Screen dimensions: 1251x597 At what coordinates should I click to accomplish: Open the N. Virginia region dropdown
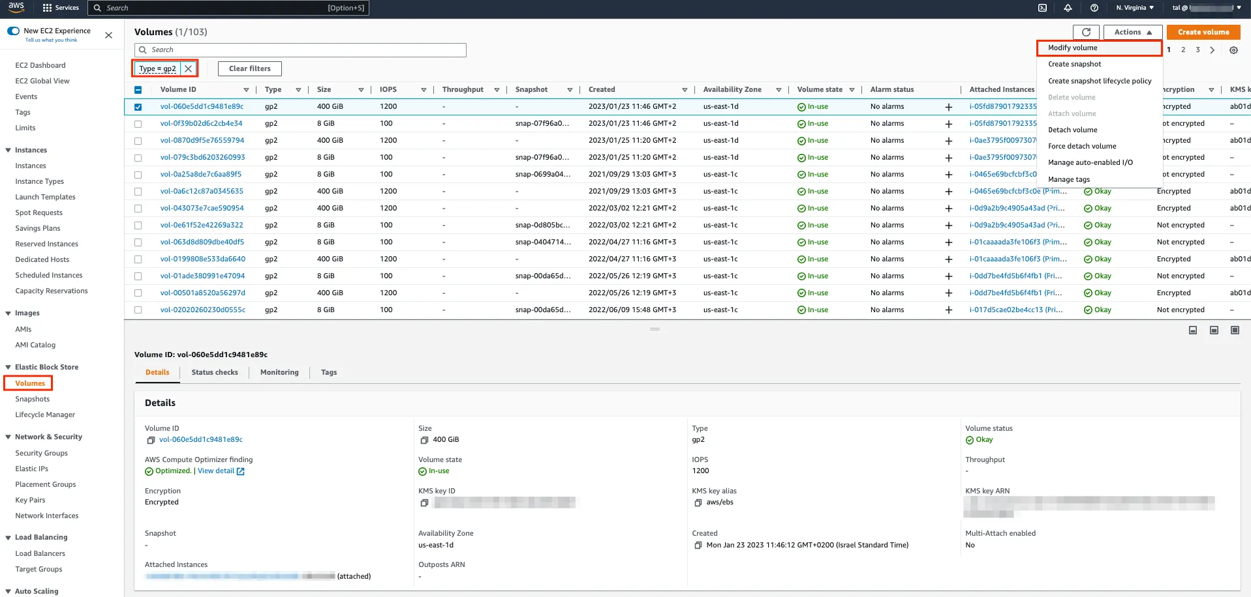pyautogui.click(x=1135, y=8)
